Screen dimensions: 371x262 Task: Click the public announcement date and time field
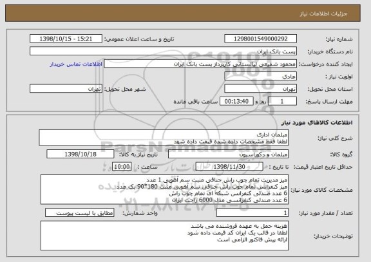point(66,39)
